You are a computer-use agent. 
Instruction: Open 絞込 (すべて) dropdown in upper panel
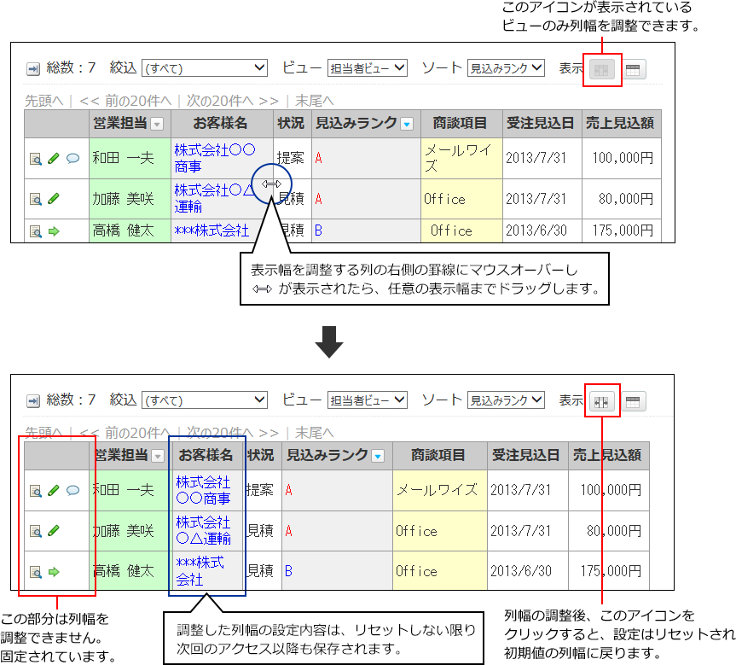coord(205,68)
